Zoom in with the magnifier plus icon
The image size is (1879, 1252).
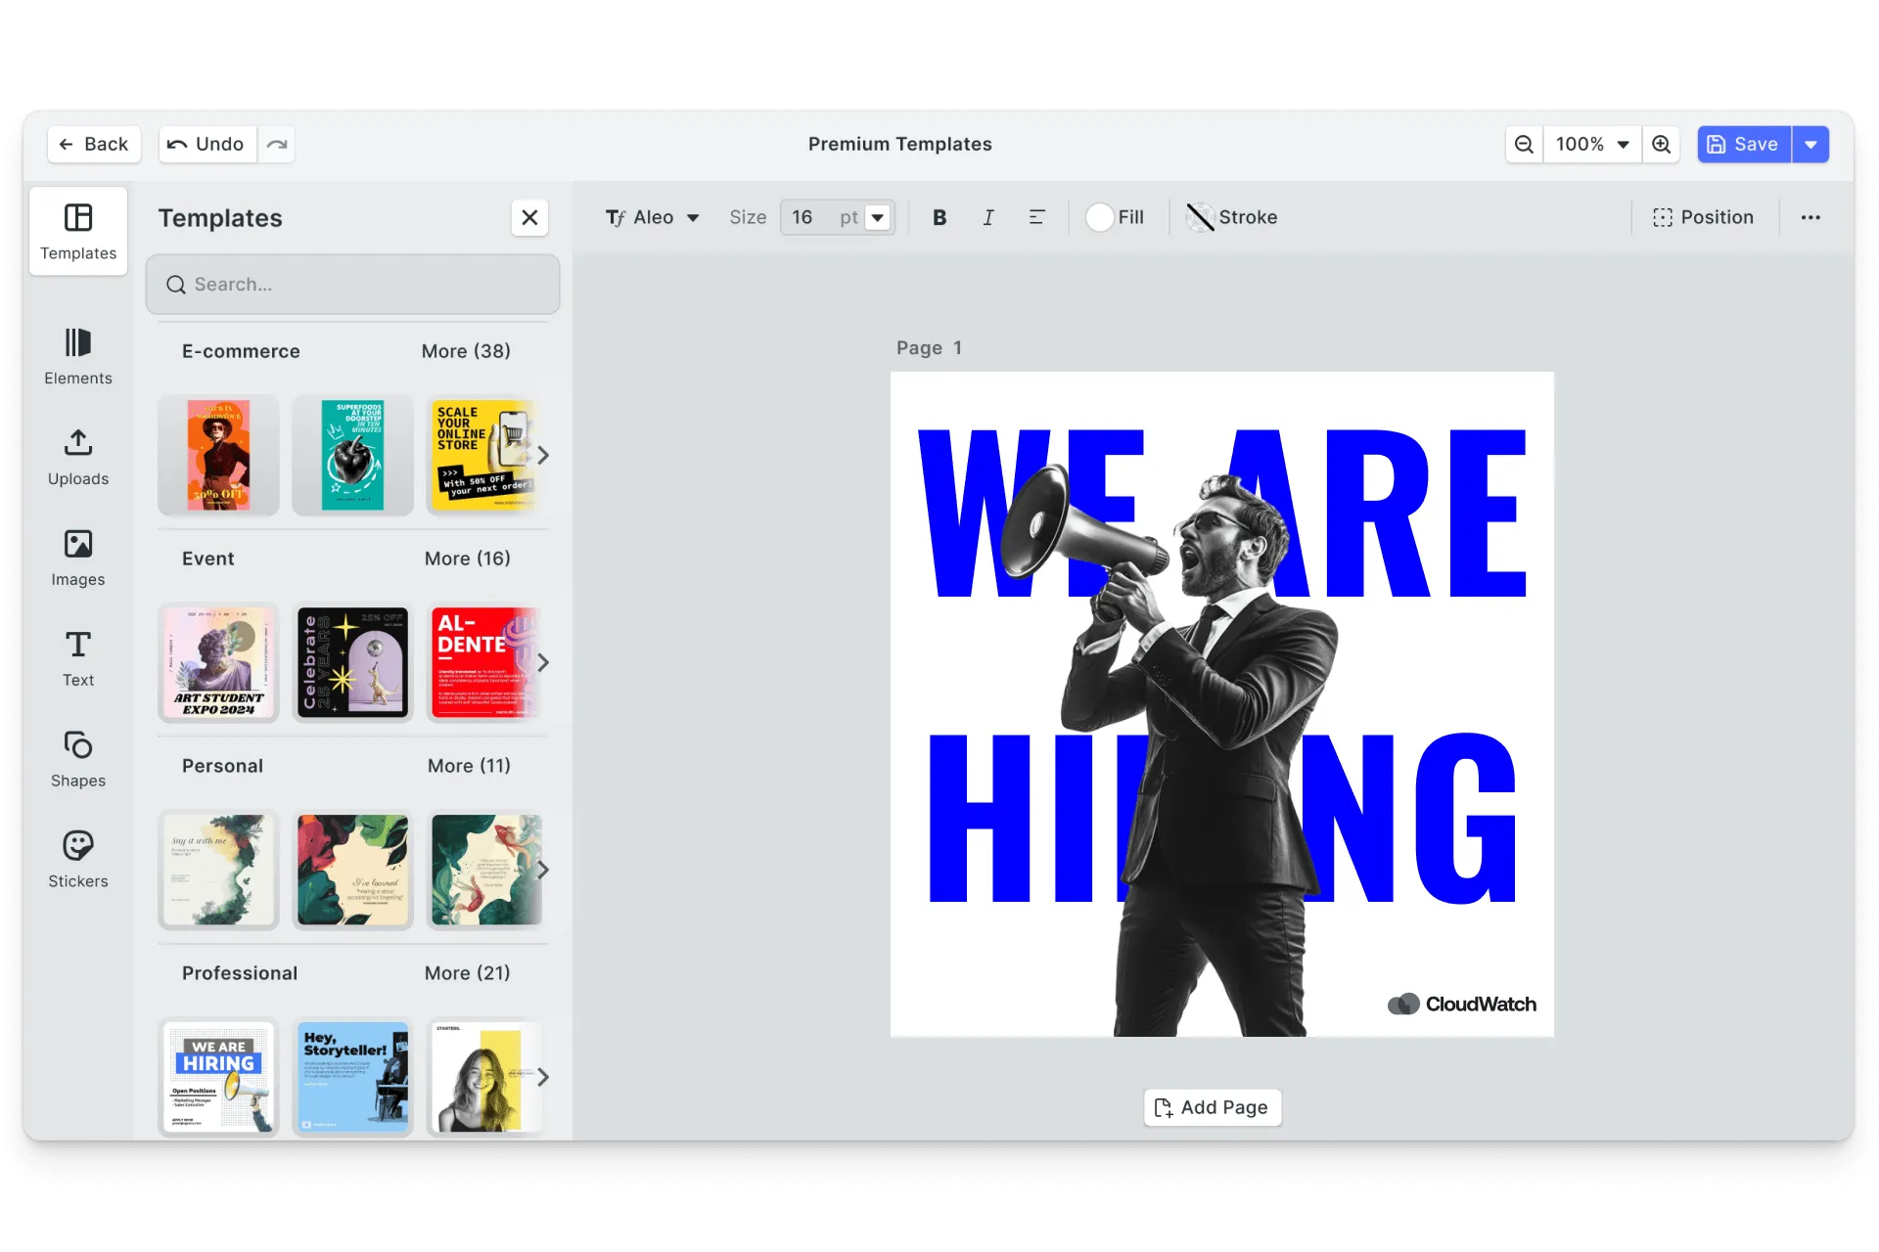tap(1661, 144)
